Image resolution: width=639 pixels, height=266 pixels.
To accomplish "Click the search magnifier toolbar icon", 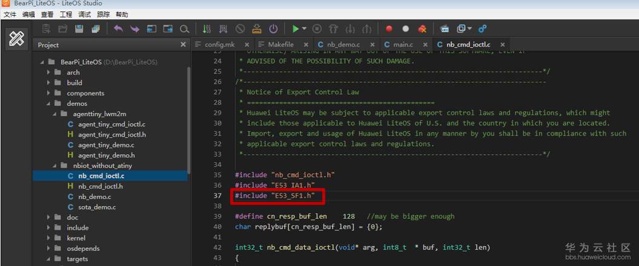I will point(185,29).
